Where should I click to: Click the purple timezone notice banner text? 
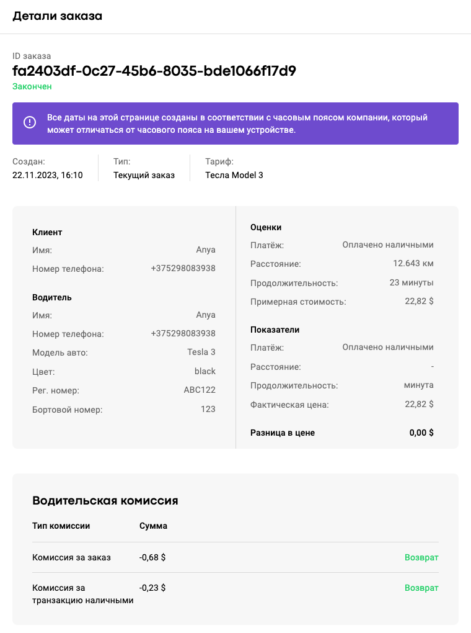237,123
